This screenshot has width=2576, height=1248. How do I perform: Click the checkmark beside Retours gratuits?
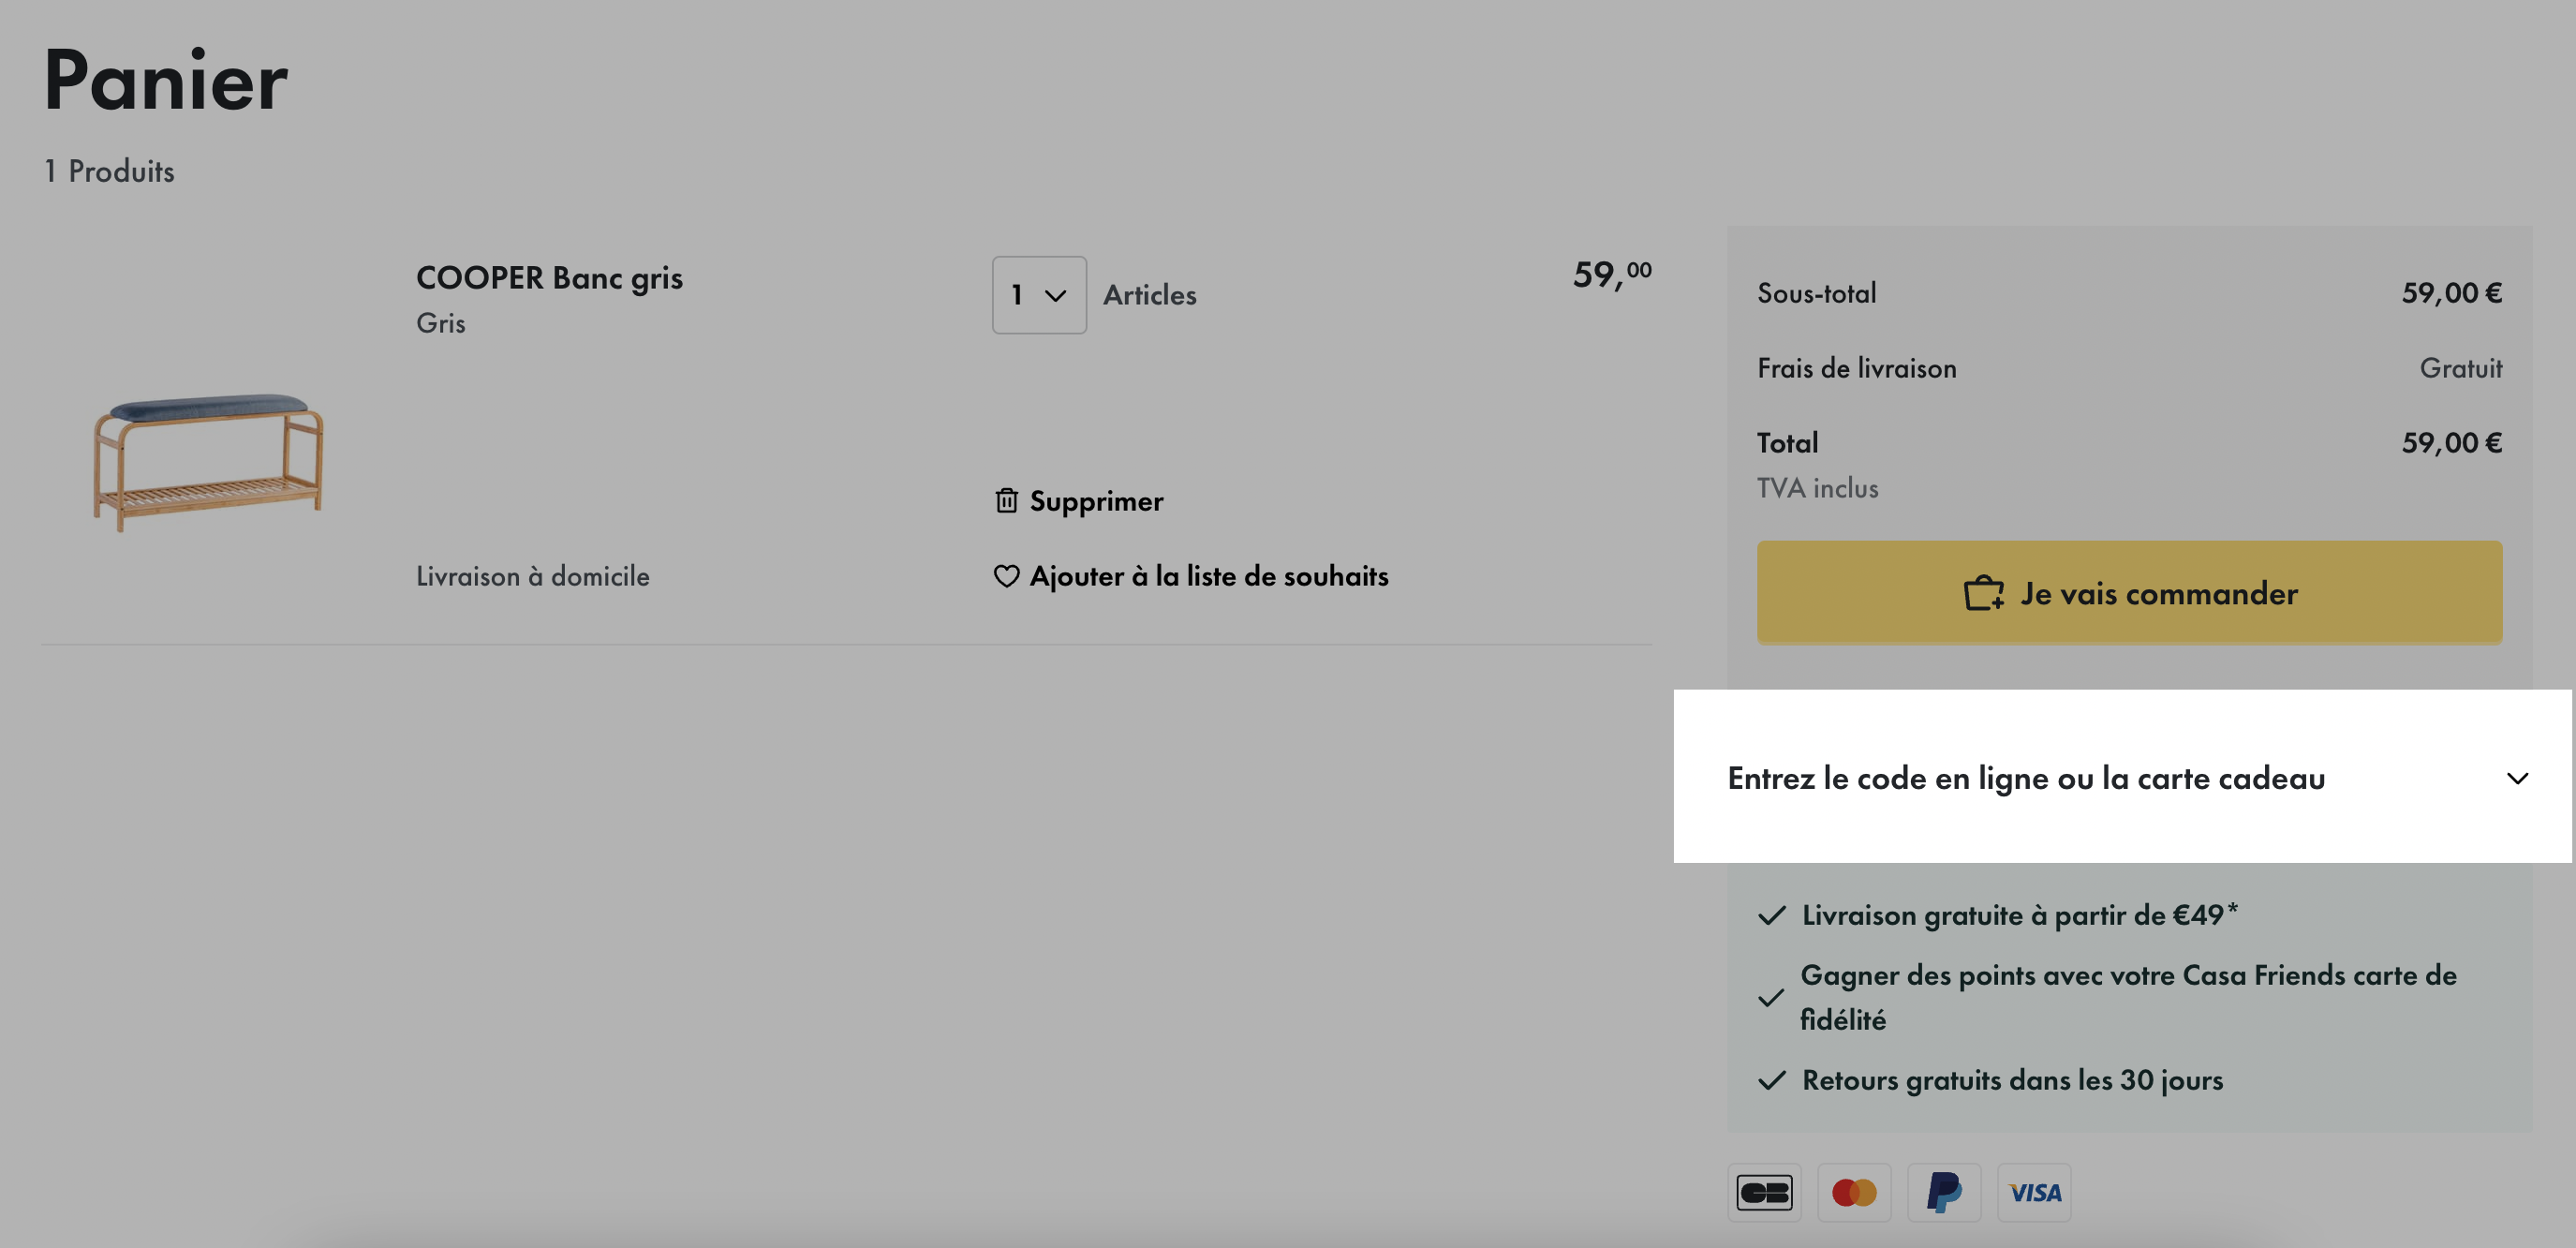coord(1771,1080)
